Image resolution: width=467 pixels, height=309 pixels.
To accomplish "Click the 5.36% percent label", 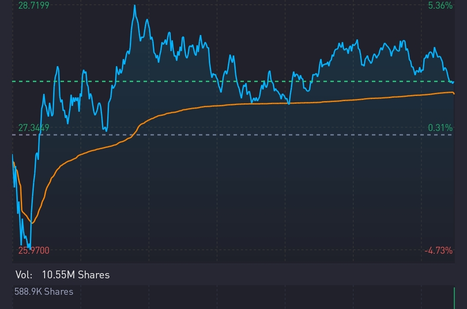I will (x=440, y=6).
